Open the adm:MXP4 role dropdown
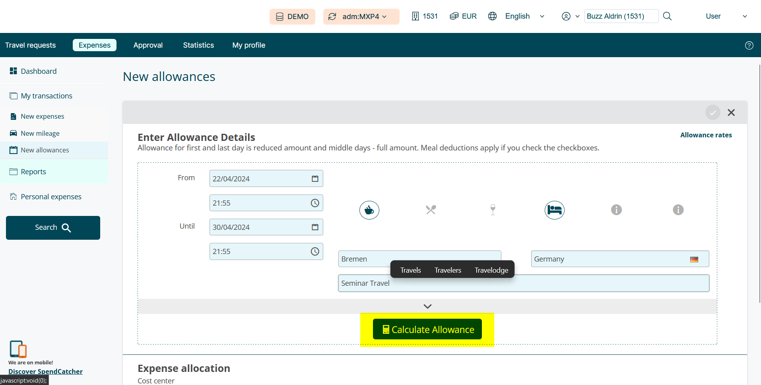761x385 pixels. point(361,17)
